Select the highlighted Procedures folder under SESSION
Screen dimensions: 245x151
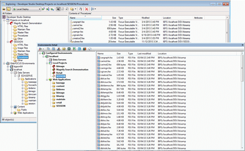click(23, 57)
